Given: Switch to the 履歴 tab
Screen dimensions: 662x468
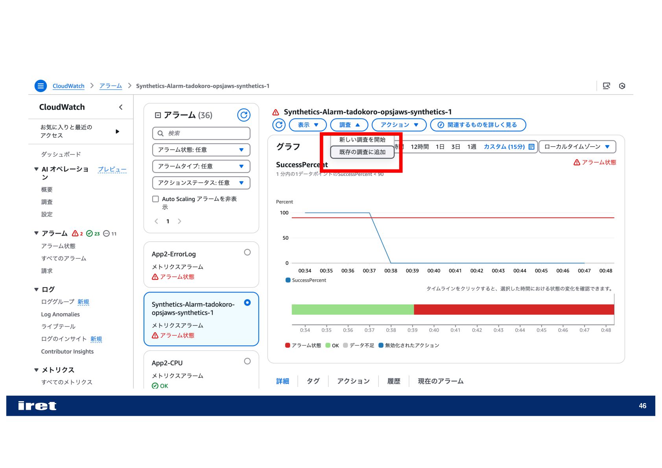Looking at the screenshot, I should (x=394, y=381).
